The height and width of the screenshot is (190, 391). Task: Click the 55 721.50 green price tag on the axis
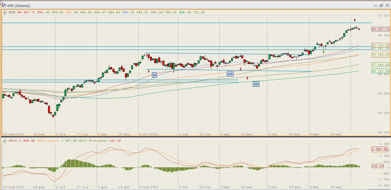click(380, 71)
